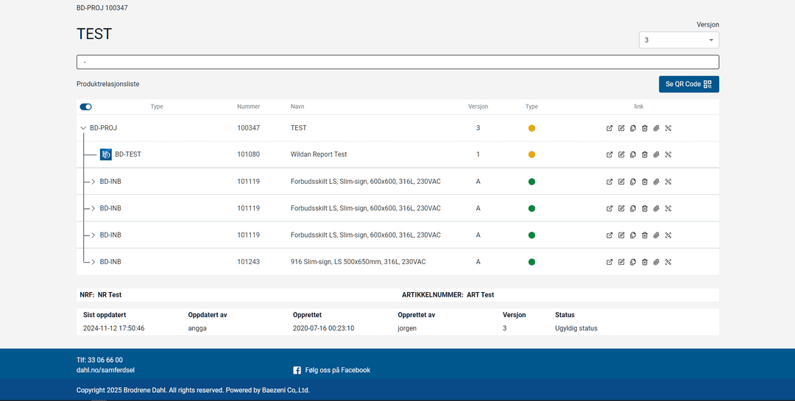Open the Versjon dropdown

(678, 40)
